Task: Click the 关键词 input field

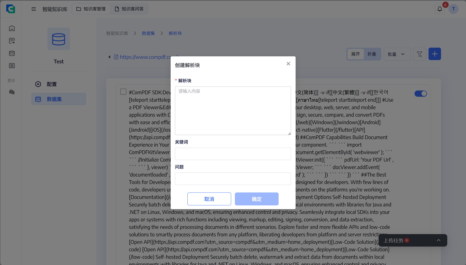Action: (233, 154)
